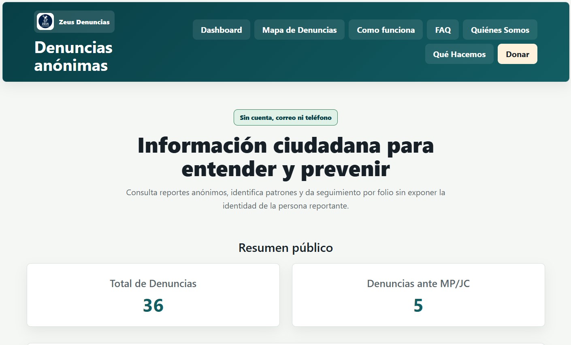Open the Como funciona page
The image size is (571, 345).
click(x=386, y=30)
